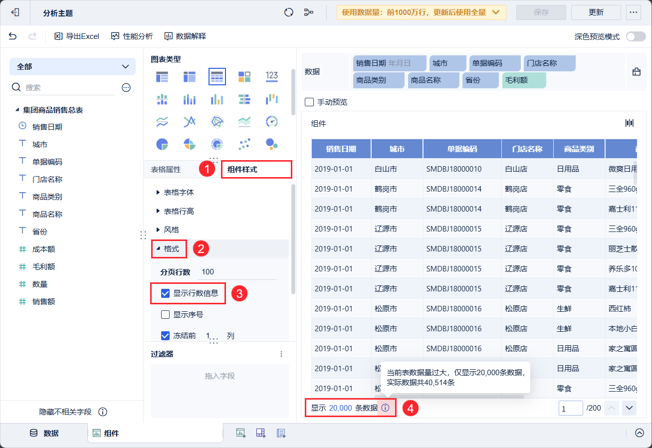The image size is (652, 448).
Task: Click 导出Excel in the toolbar
Action: tap(77, 36)
